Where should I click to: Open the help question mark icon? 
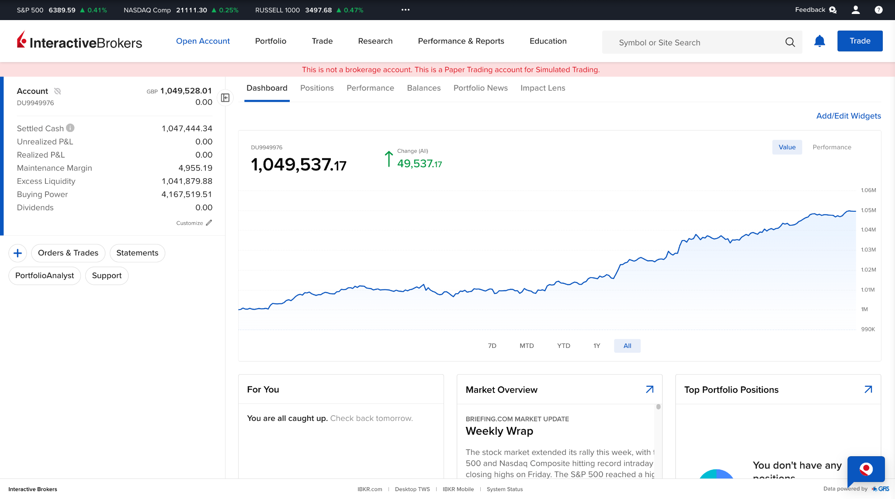point(878,10)
